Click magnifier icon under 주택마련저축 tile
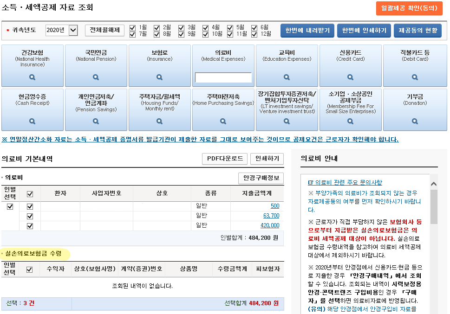 (223, 122)
